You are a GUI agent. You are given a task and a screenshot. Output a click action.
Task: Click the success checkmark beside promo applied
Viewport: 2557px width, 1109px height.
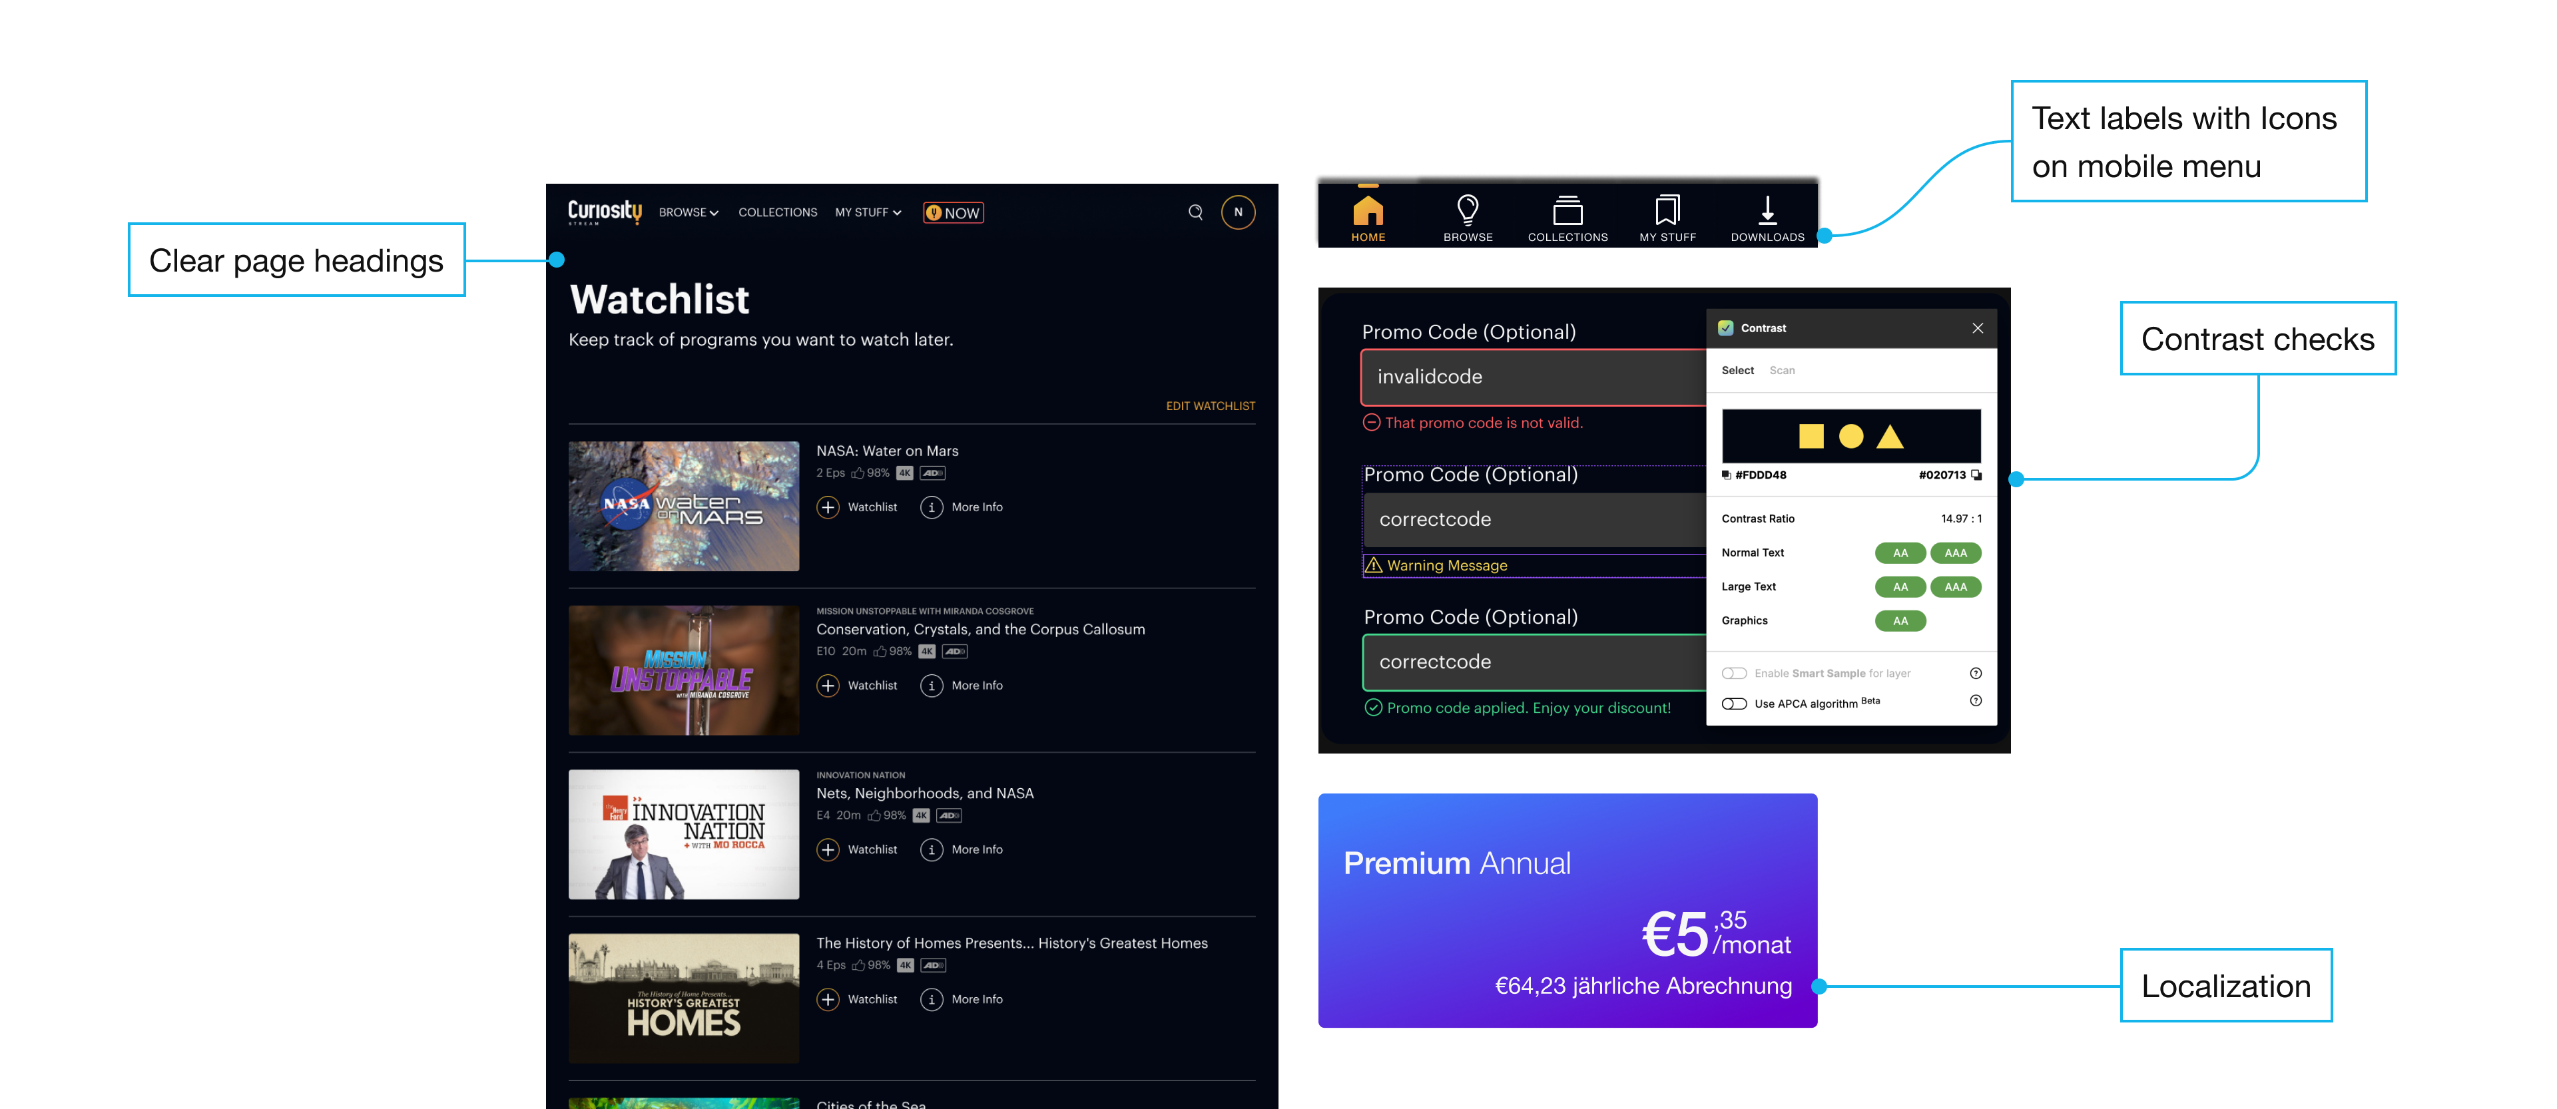pos(1373,707)
